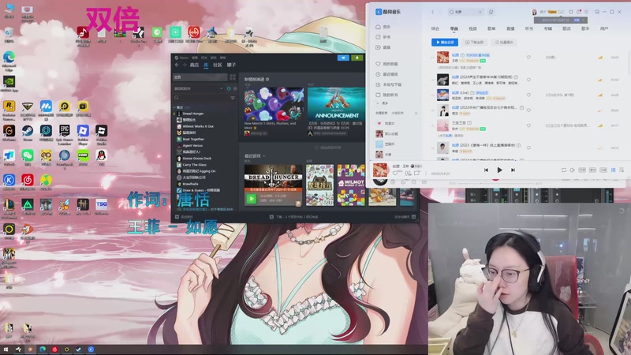Viewport: 631px width, 355px height.
Task: Open the Among Us news thumbnail
Action: click(x=274, y=104)
